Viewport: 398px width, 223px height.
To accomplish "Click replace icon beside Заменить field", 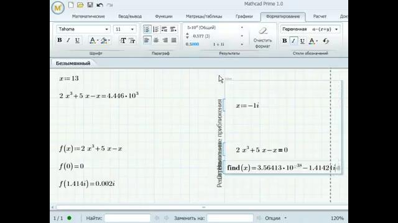I will tap(259, 218).
